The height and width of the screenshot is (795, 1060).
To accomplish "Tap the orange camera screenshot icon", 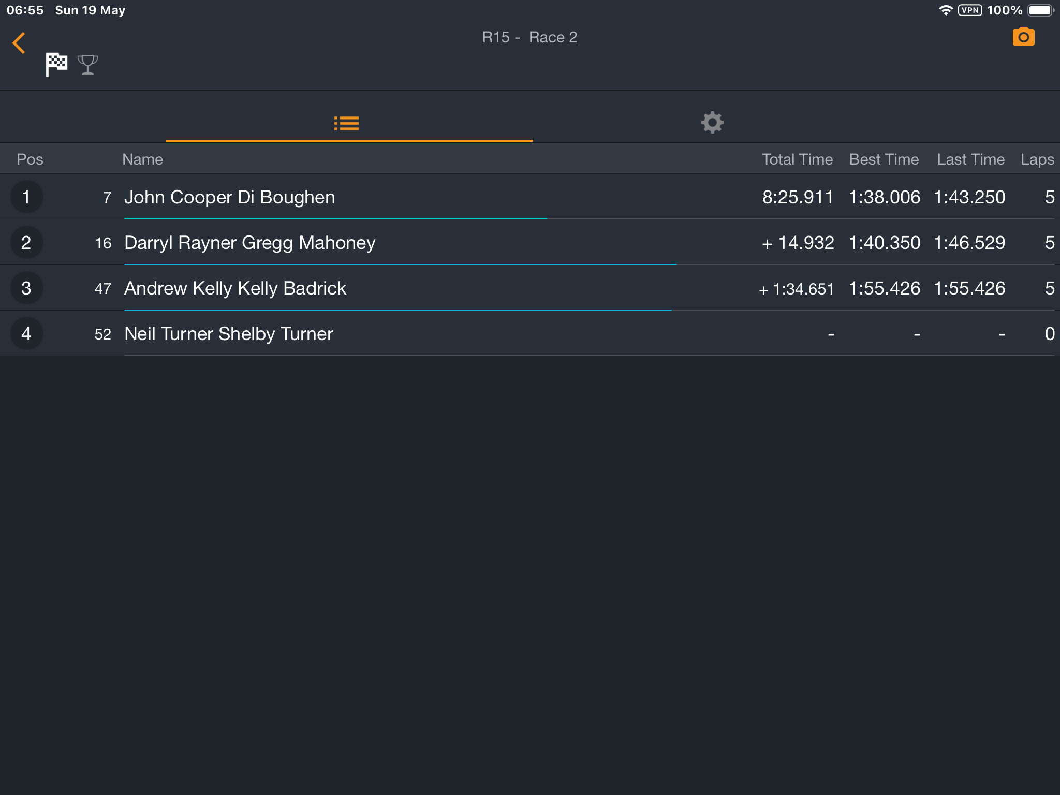I will [1023, 37].
